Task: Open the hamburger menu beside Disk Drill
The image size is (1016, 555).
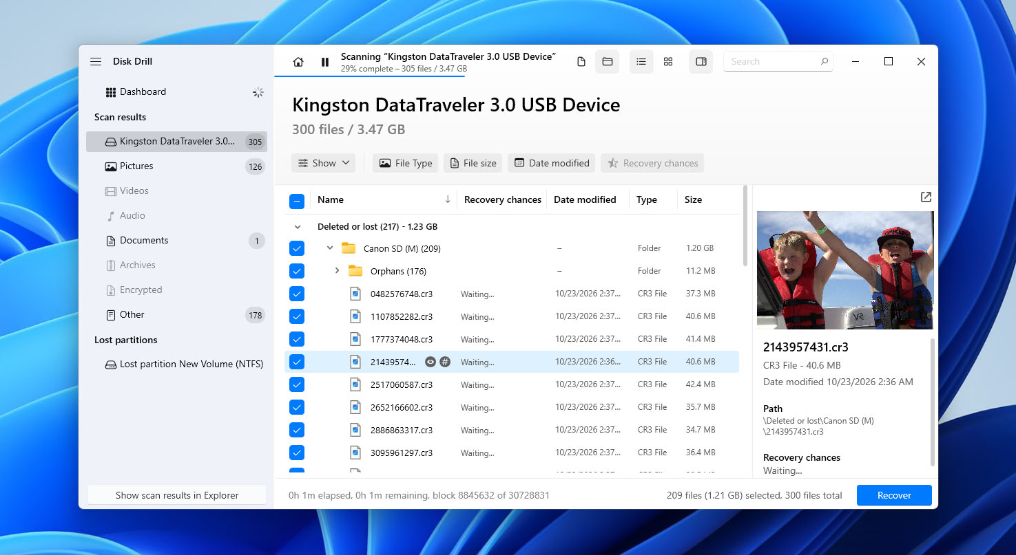Action: click(x=96, y=62)
